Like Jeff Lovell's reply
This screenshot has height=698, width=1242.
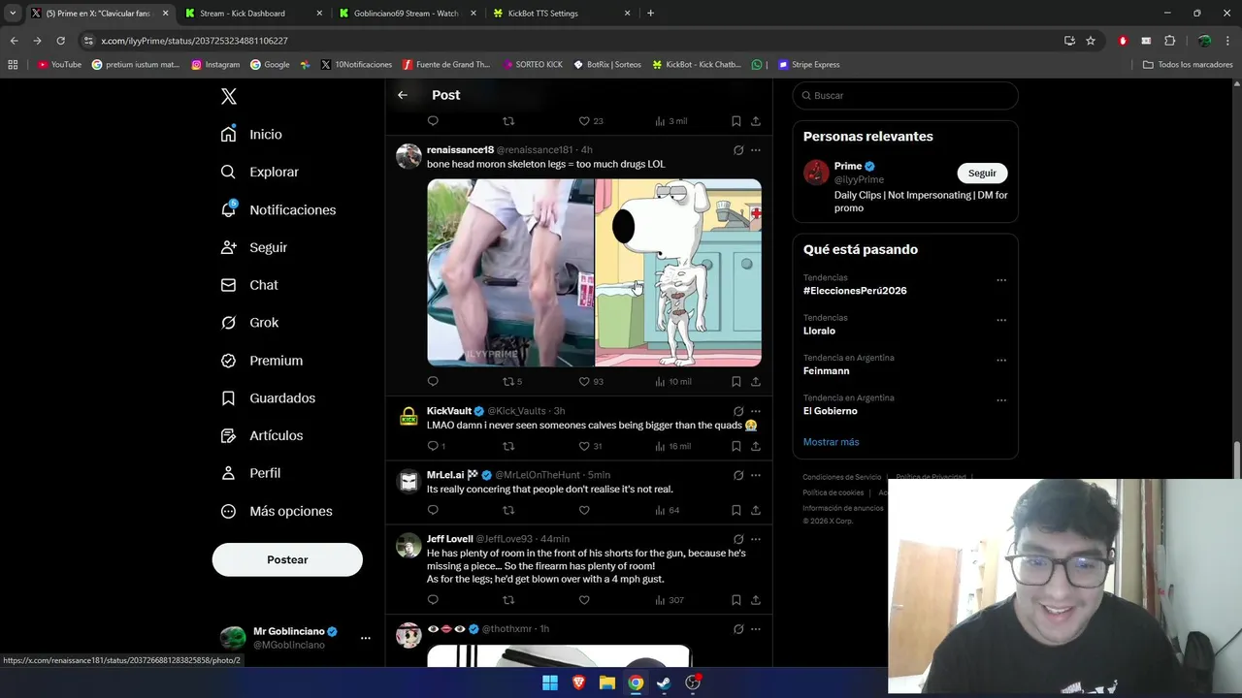584,600
